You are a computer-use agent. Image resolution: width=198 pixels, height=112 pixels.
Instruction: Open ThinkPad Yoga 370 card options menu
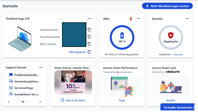(90, 19)
